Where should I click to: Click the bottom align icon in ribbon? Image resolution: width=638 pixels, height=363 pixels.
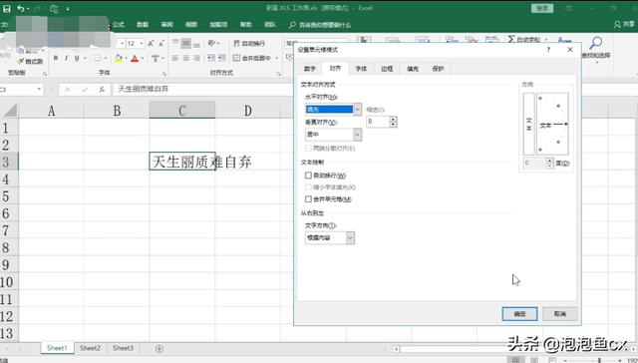196,44
